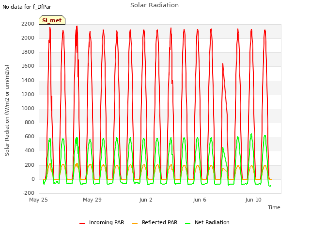The height and width of the screenshot is (232, 310).
Task: Click the May 25 x-axis label
Action: [x=38, y=200]
